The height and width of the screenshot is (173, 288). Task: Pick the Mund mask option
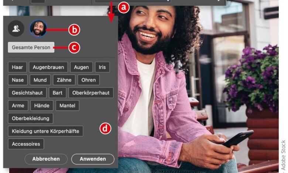40,80
